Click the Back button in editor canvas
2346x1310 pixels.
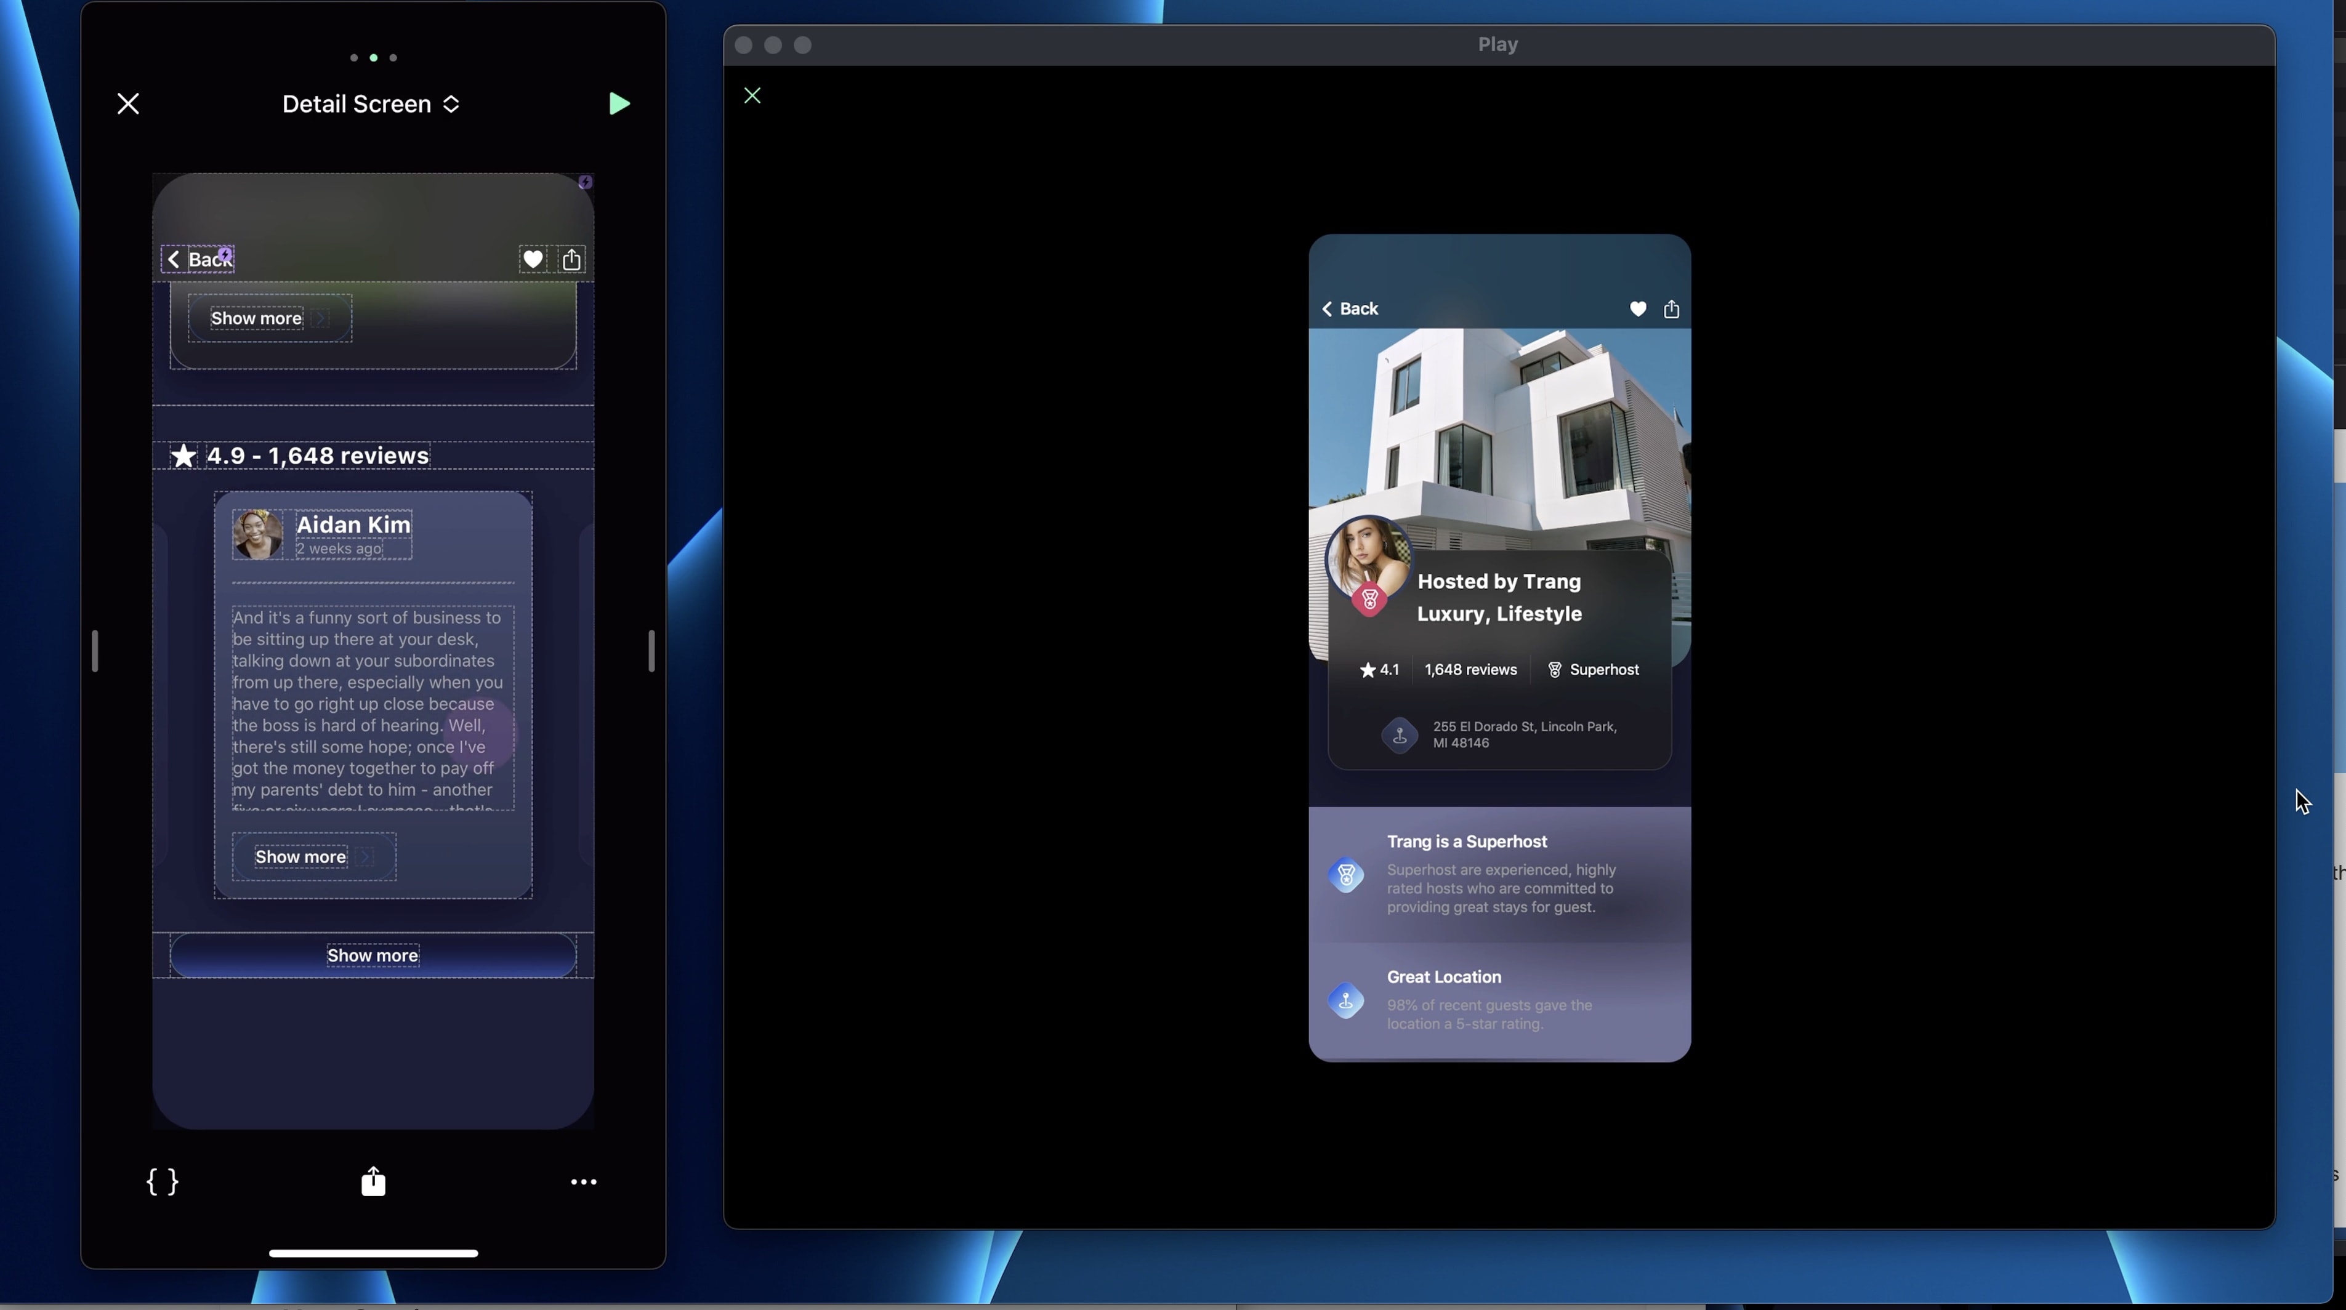(x=198, y=259)
